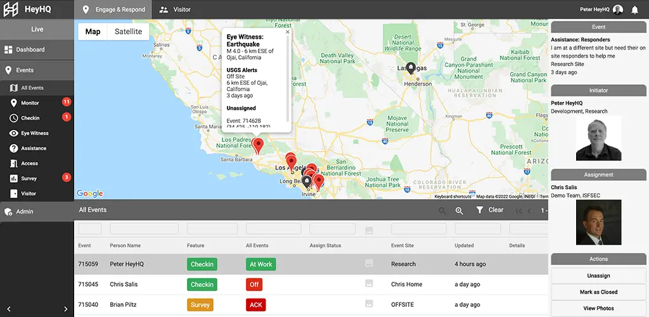The height and width of the screenshot is (317, 649).
Task: Clear the table filters
Action: pos(490,210)
